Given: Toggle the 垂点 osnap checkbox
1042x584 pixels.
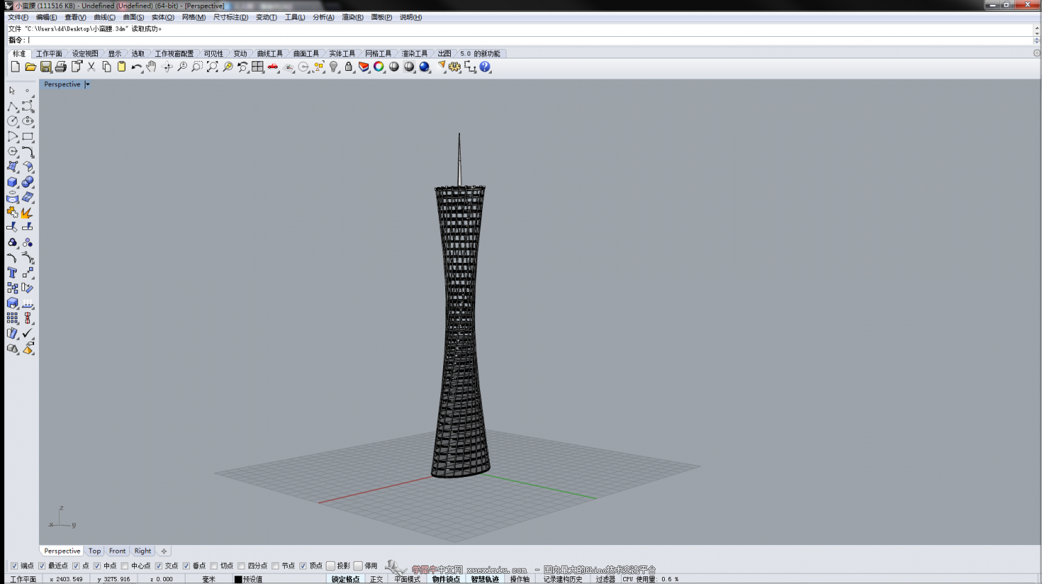Looking at the screenshot, I should (186, 566).
